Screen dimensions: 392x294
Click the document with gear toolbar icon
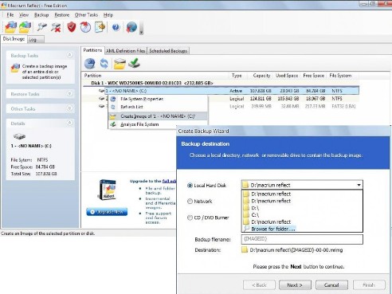click(x=100, y=27)
